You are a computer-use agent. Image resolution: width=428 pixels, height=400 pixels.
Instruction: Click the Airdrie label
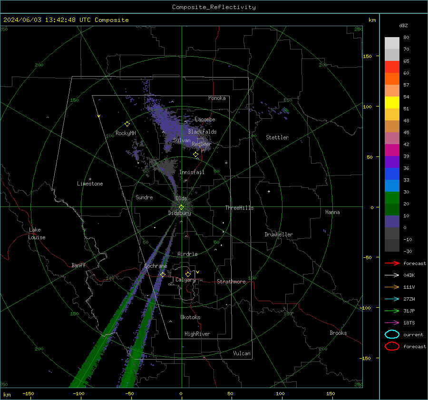tap(187, 254)
